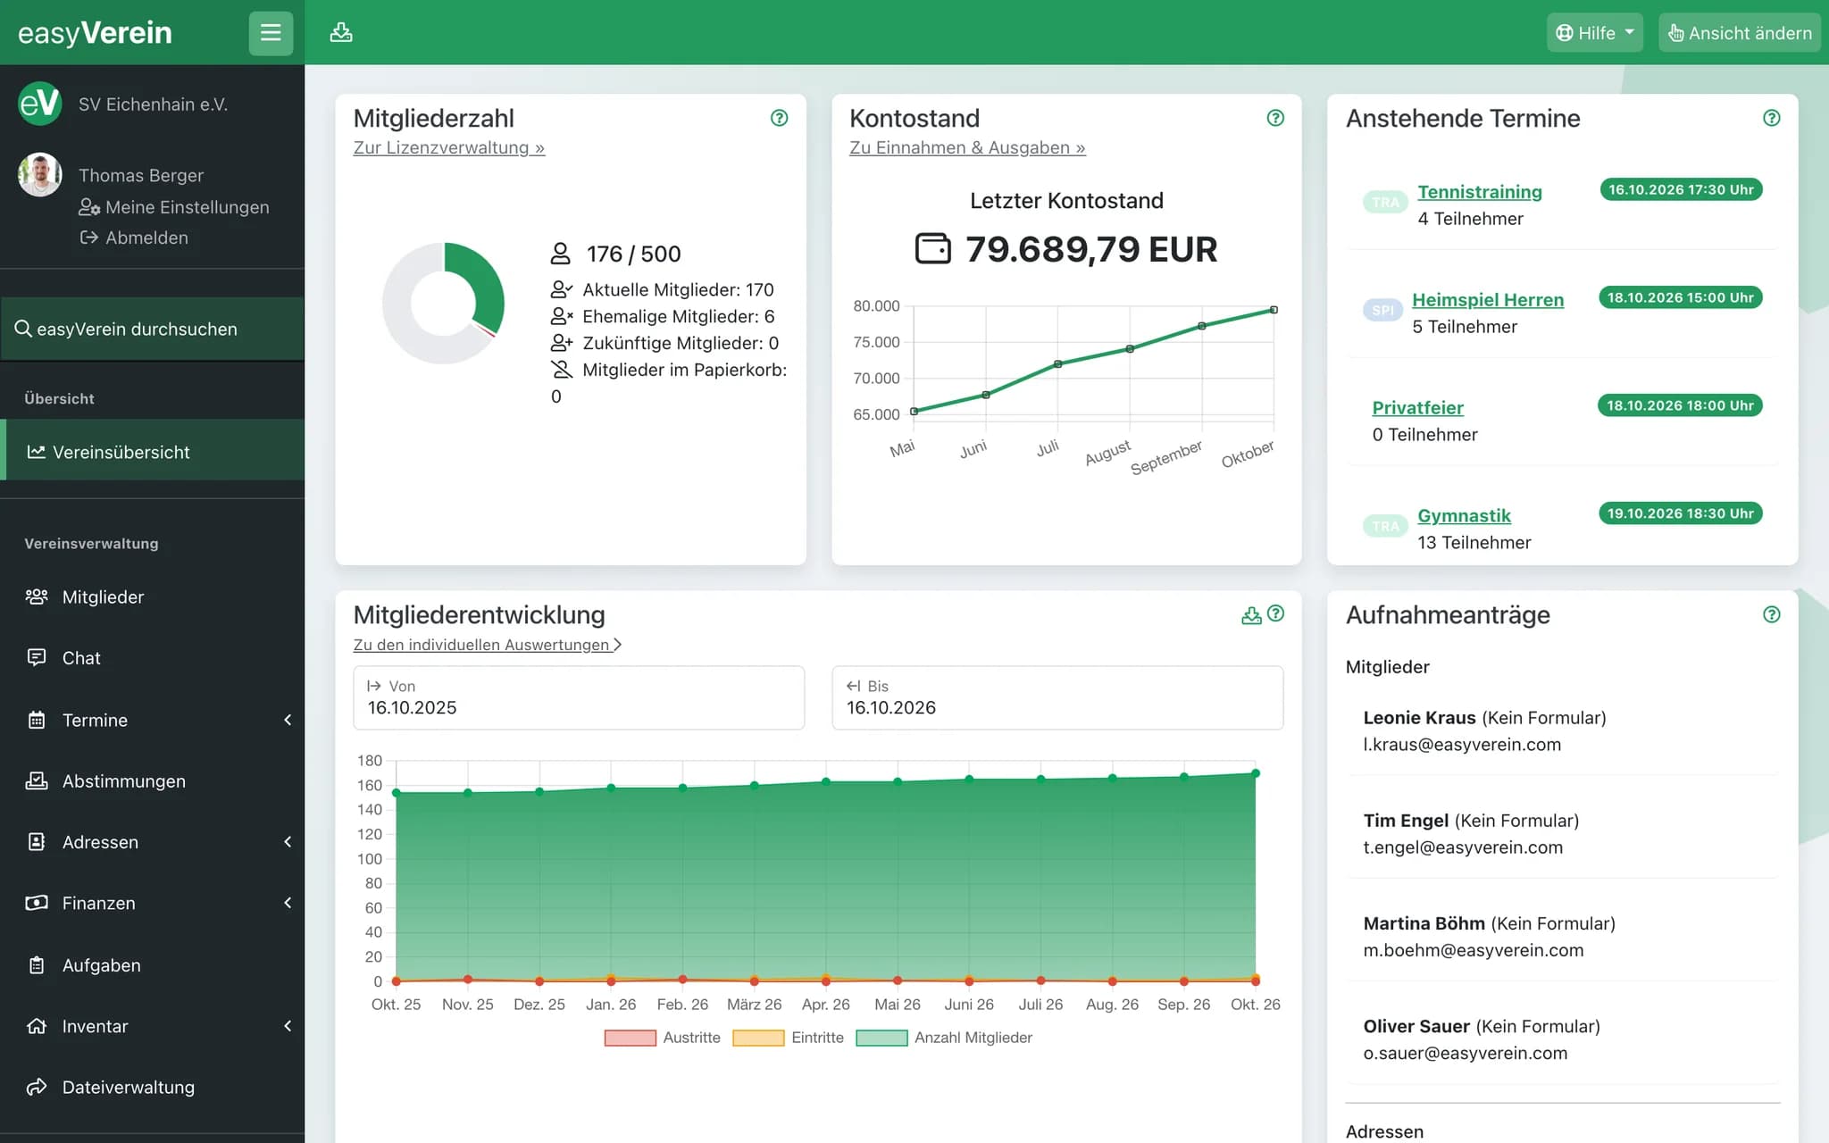Open help icon on Mitgliederentwicklung card
The width and height of the screenshot is (1829, 1143).
[1276, 613]
